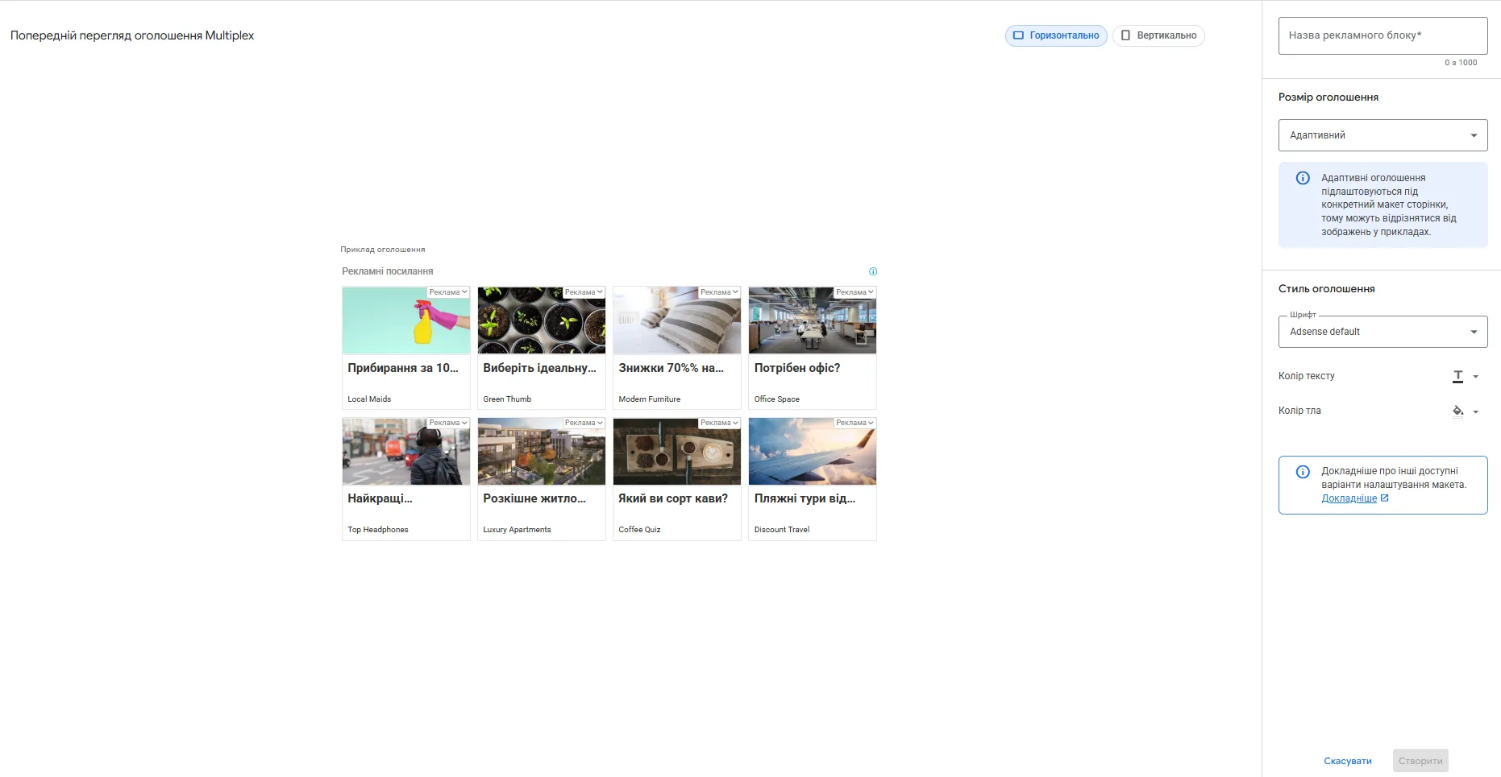Focus the Назва рекламного блоку input field
Image resolution: width=1501 pixels, height=777 pixels.
(x=1382, y=35)
